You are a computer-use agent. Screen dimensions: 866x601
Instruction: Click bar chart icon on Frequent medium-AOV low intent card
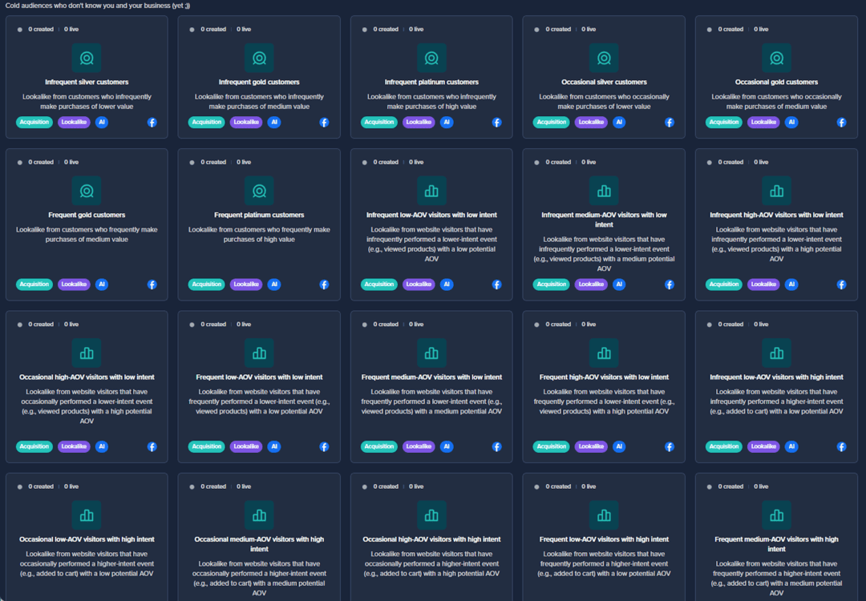[431, 353]
